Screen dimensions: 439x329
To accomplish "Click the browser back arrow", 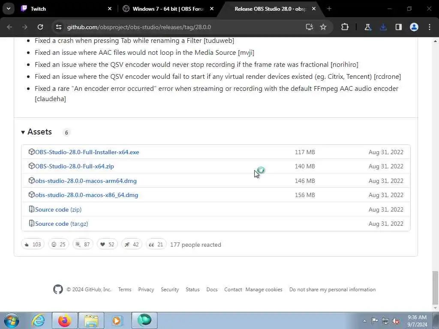I will pos(9,27).
